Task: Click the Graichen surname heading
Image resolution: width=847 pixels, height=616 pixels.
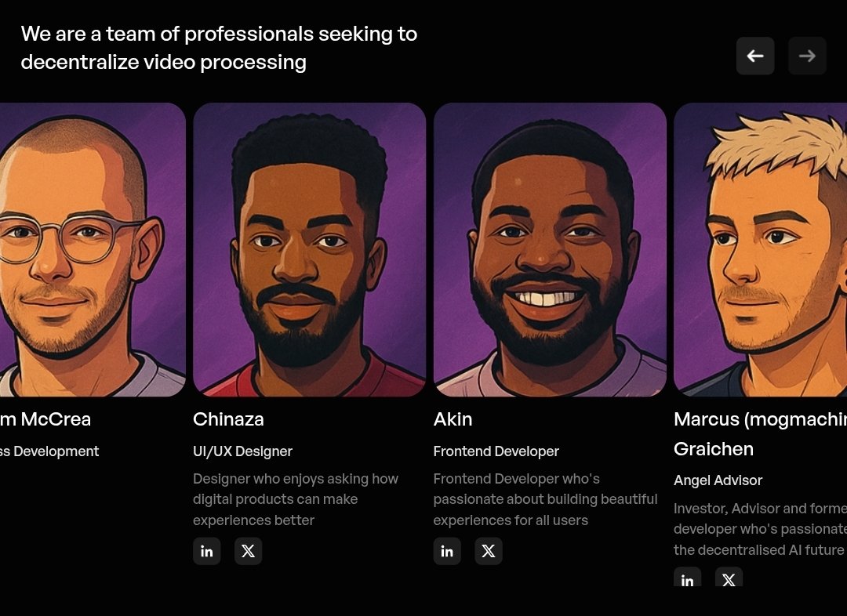Action: (714, 449)
